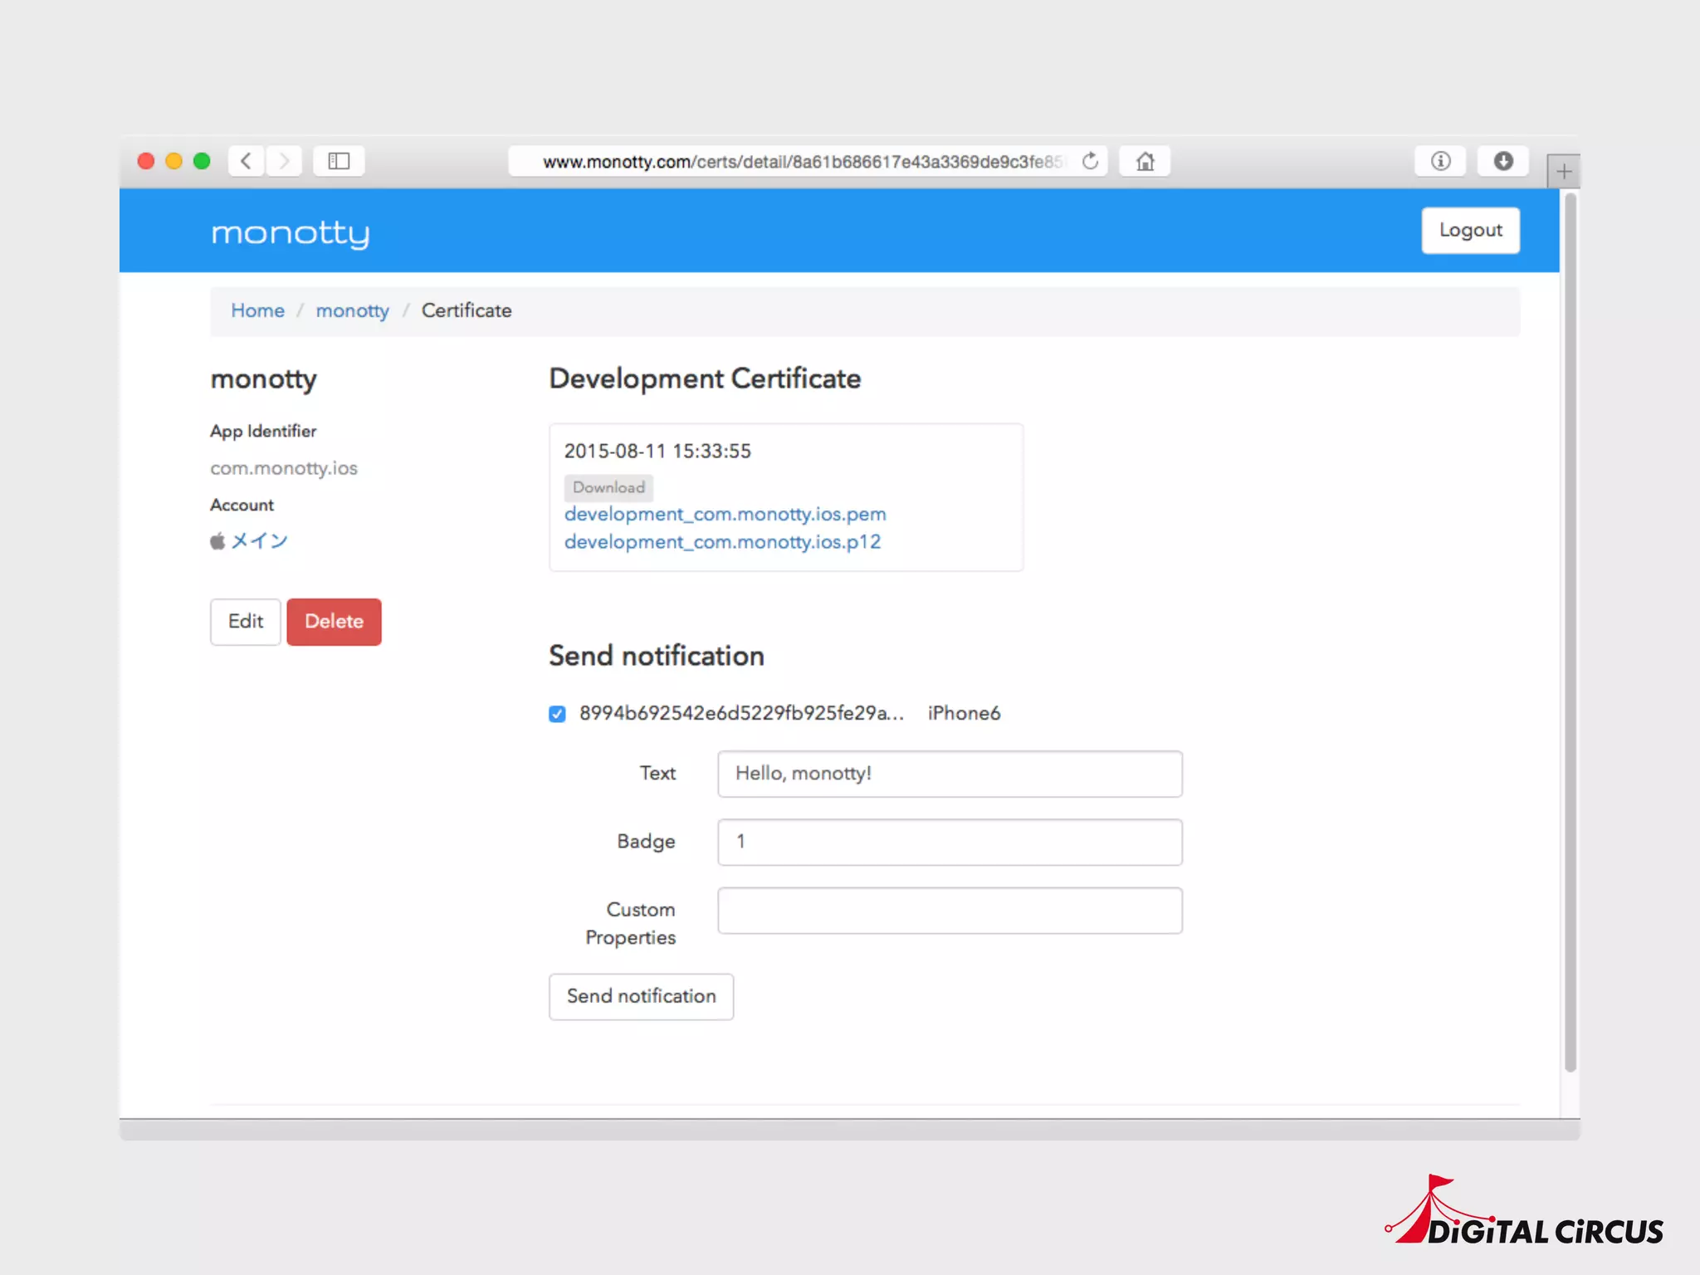Click the monotty logo in the header

290,233
